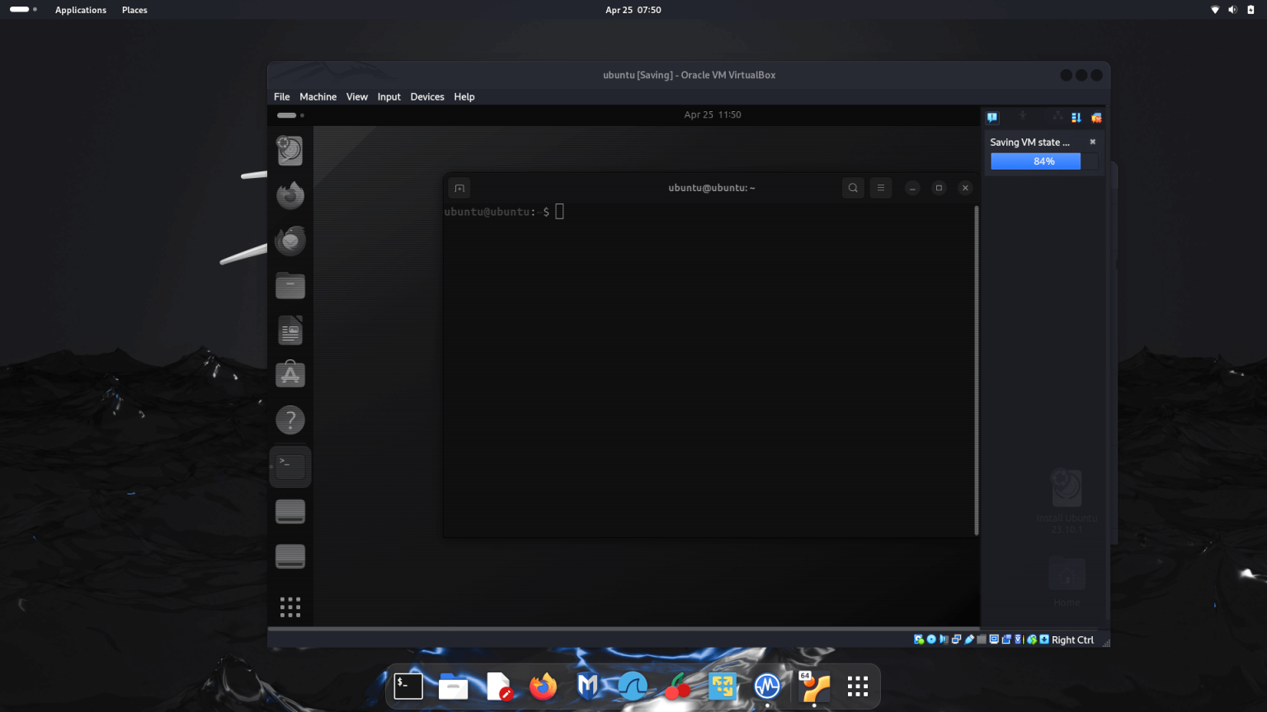
Task: Click the hard disk activity status icon
Action: 918,639
